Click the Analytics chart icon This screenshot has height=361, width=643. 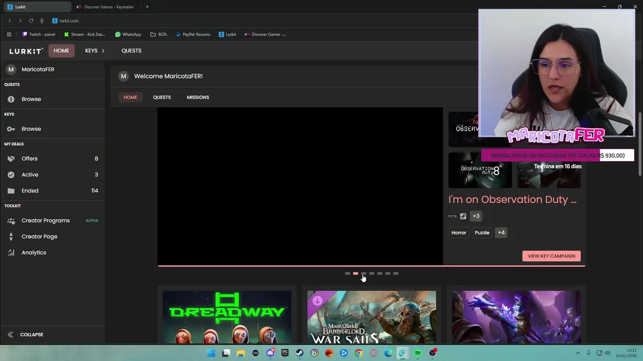(11, 253)
